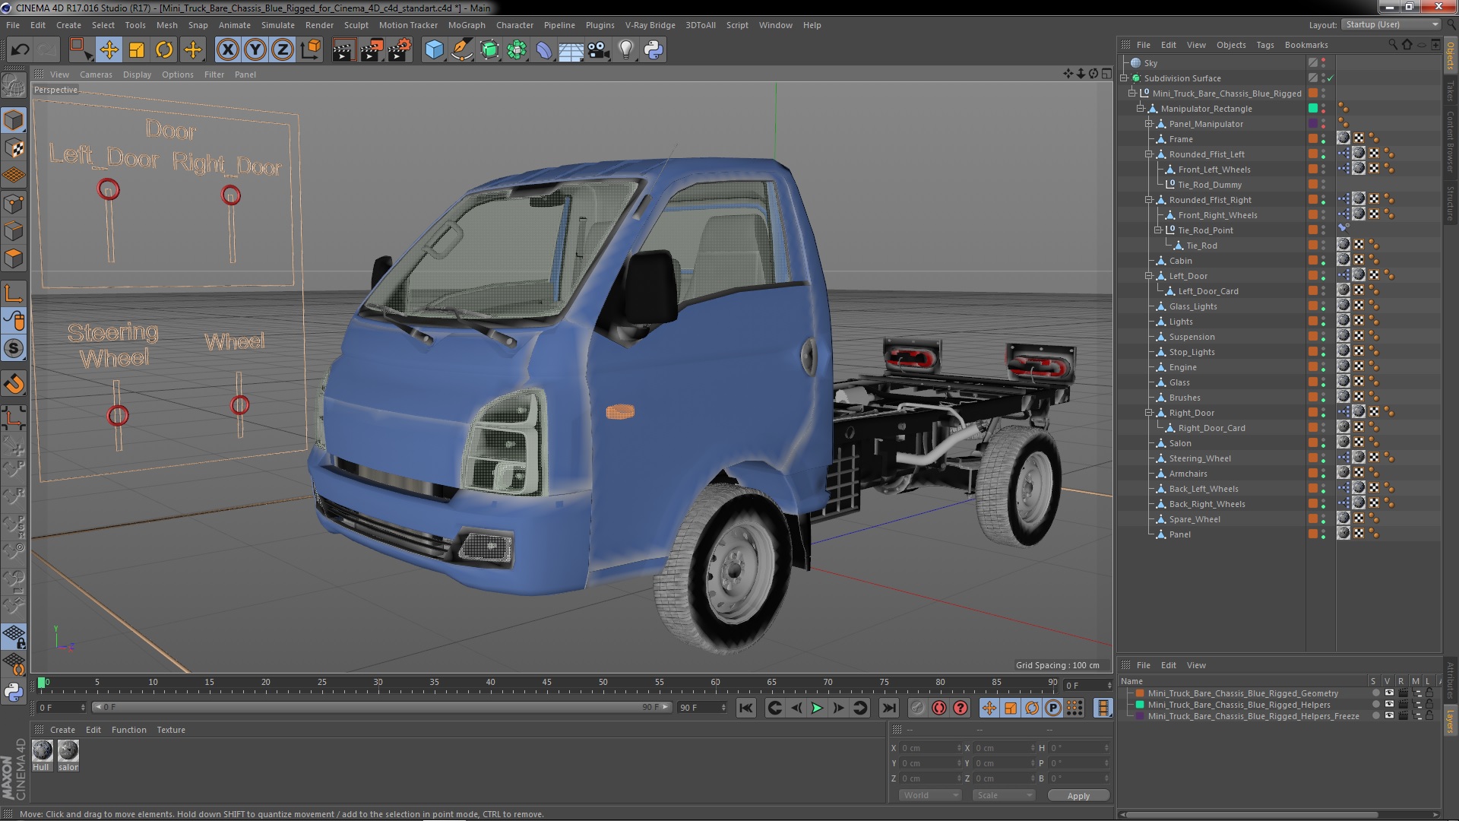Viewport: 1459px width, 821px height.
Task: Click the X position input field
Action: coord(931,748)
